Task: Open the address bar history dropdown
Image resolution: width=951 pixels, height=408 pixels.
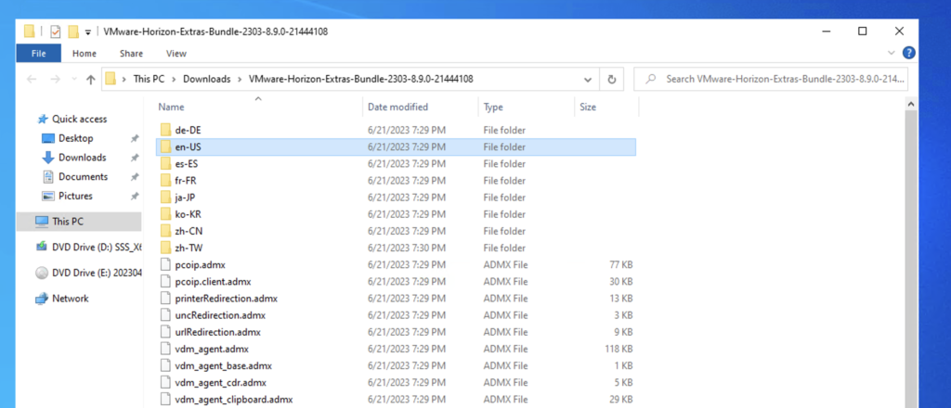Action: pos(590,79)
